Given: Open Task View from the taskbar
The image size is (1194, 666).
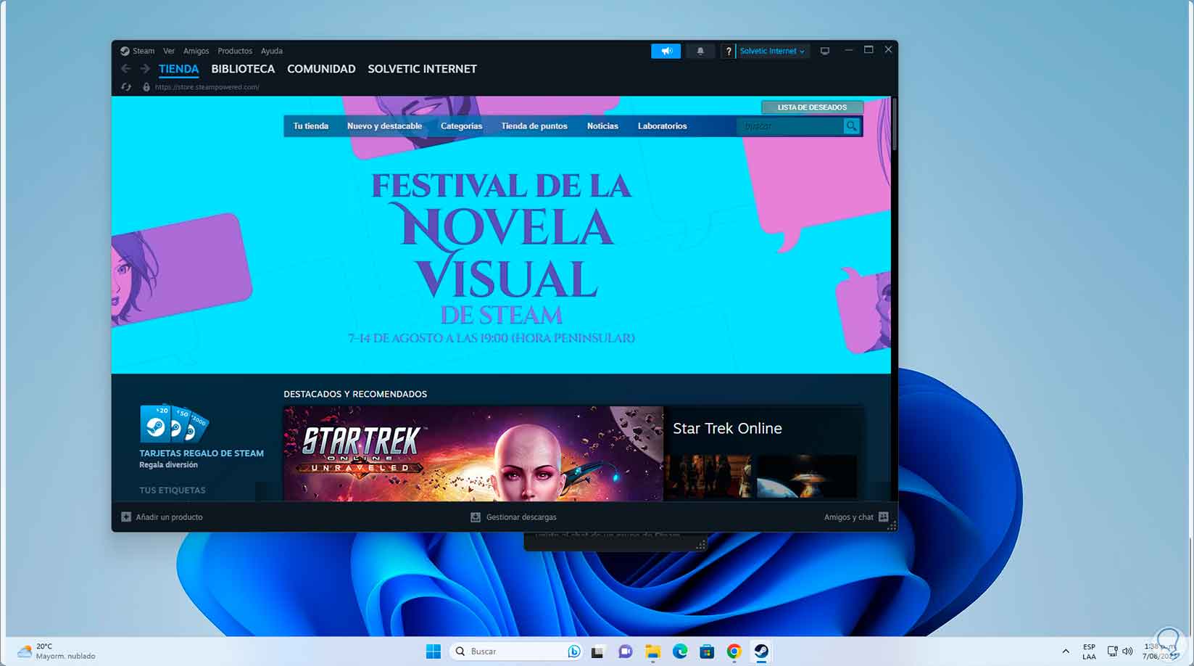Looking at the screenshot, I should click(597, 651).
